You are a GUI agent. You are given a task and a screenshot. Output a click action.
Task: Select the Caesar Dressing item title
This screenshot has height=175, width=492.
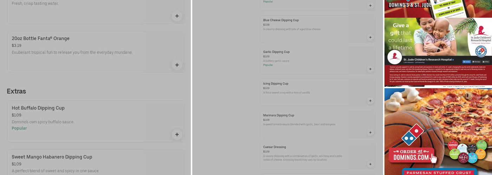tap(274, 147)
